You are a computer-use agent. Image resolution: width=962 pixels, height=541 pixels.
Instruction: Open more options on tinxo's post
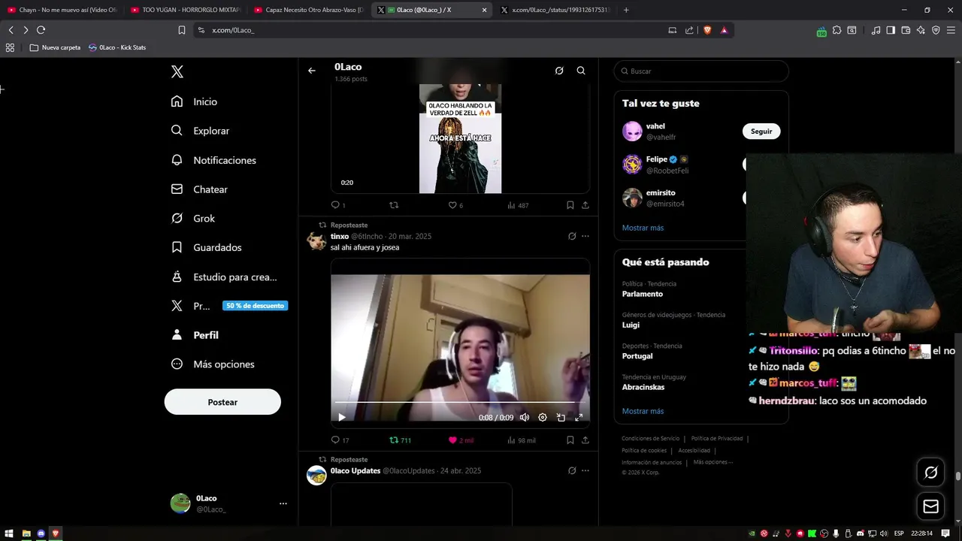pos(585,236)
